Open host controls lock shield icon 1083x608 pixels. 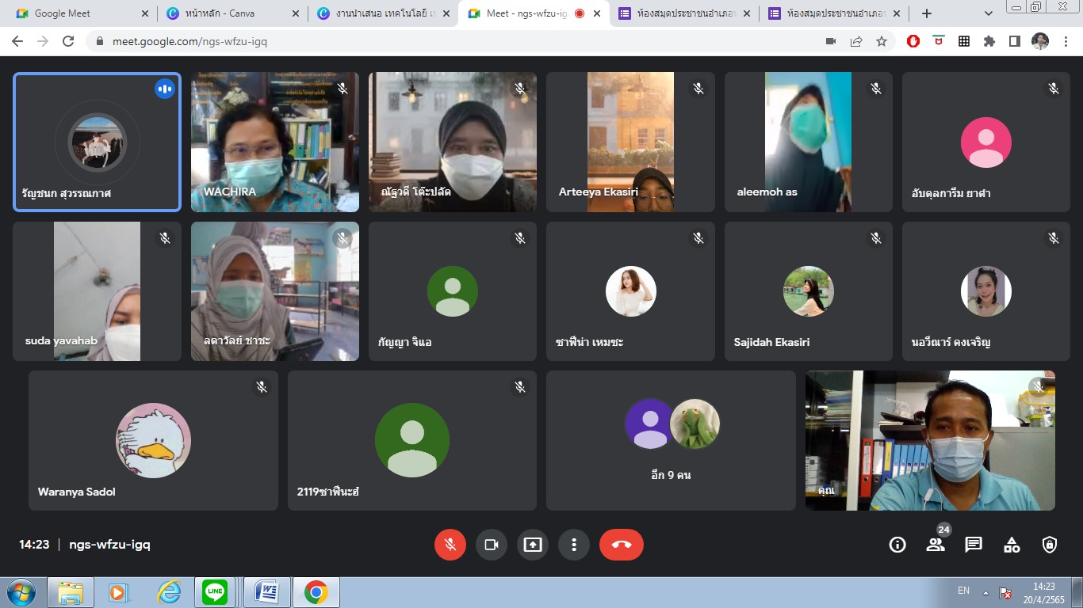[x=1050, y=545]
